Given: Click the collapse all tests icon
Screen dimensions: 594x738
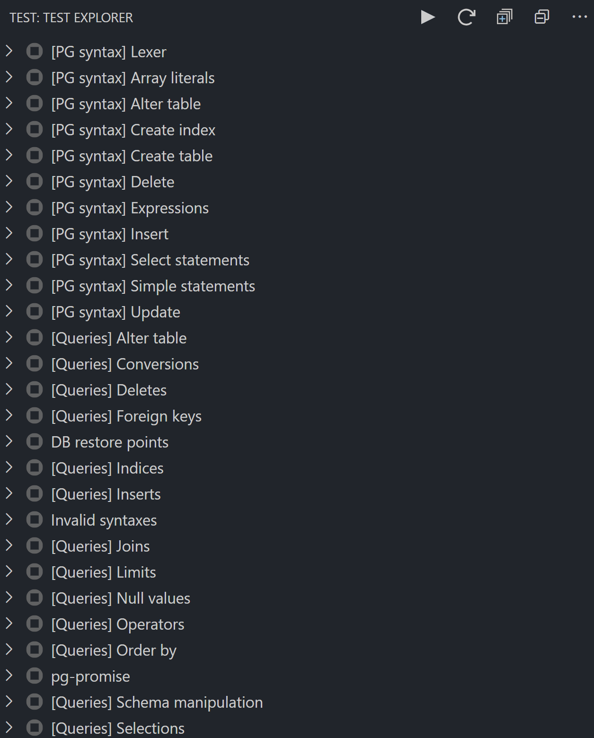Looking at the screenshot, I should coord(542,18).
